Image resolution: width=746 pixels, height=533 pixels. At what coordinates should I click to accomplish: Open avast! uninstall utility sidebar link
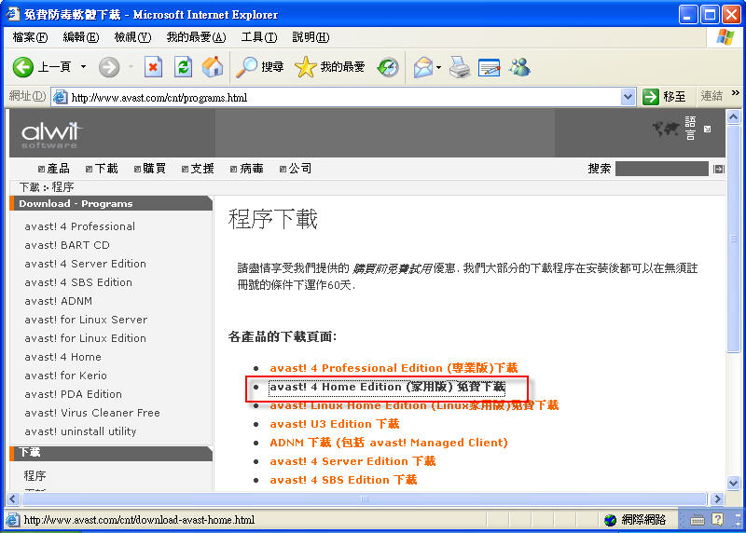click(x=80, y=431)
